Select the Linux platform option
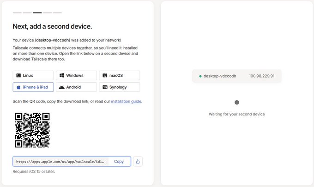 33,75
